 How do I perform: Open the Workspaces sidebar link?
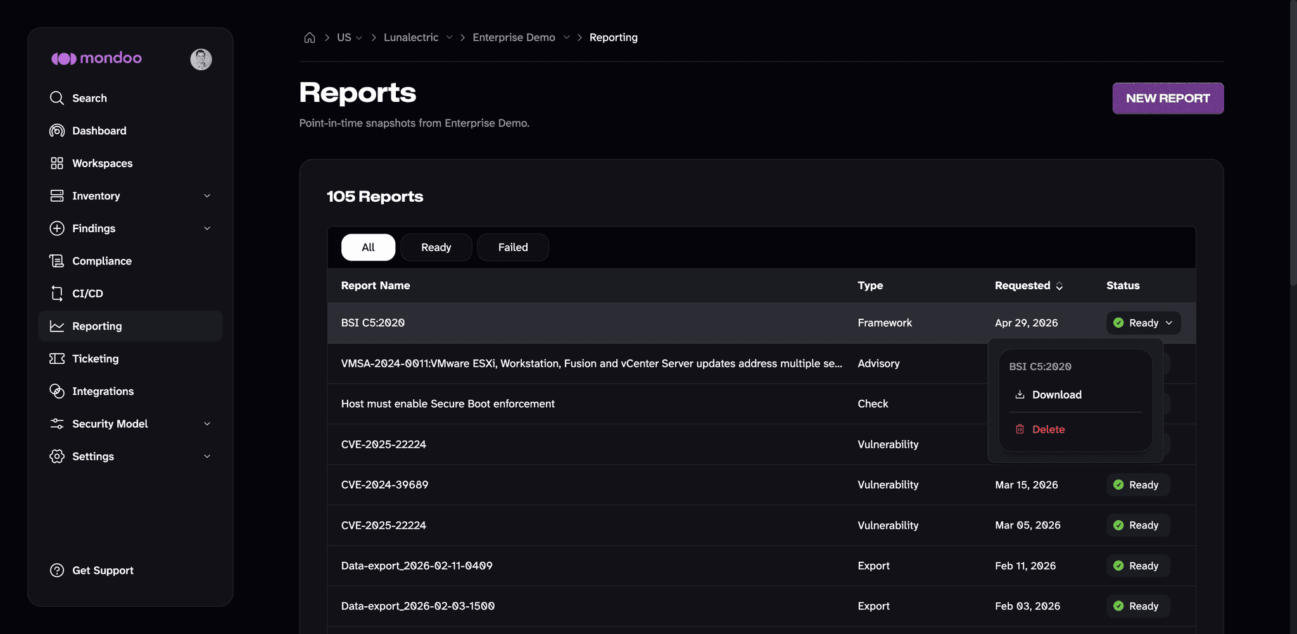[x=130, y=163]
